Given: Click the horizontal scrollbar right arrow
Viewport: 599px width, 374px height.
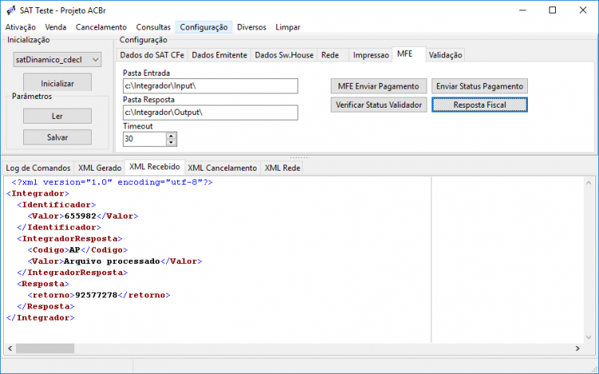Looking at the screenshot, I should (577, 348).
